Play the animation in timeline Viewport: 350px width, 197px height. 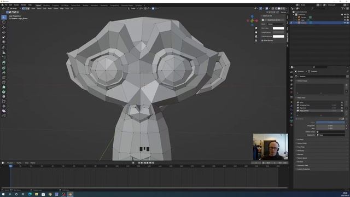pos(147,163)
